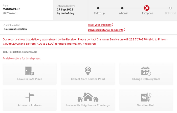Click the In transit status label

123,13
